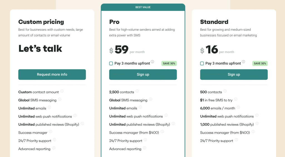Enable Pay 3 months upfront on Pro plan
The height and width of the screenshot is (157, 285).
111,63
